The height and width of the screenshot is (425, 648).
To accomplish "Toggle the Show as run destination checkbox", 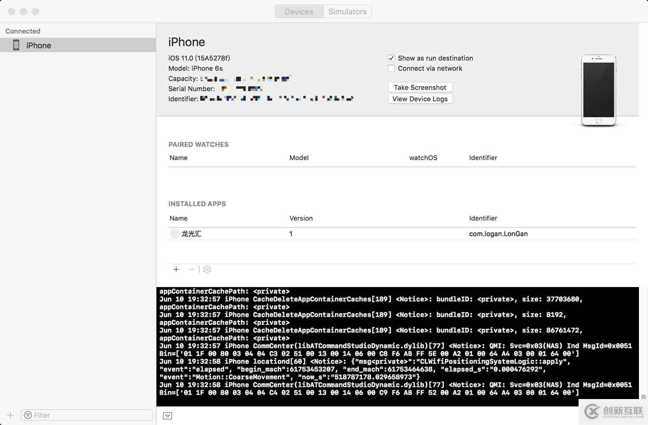I will tap(392, 58).
